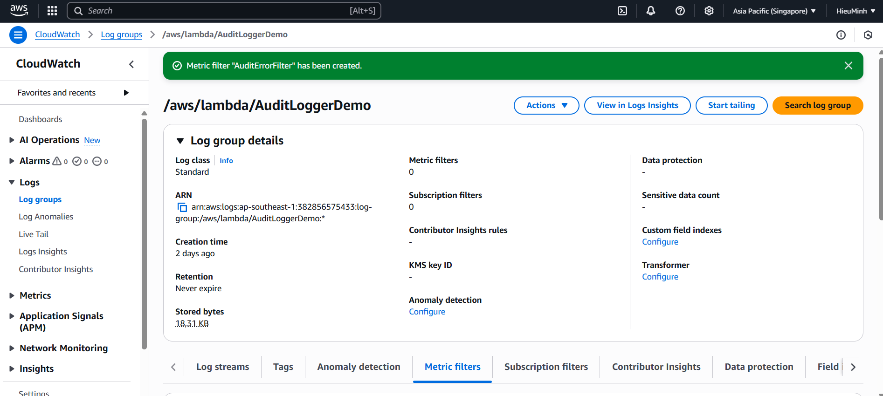Select the Metric filters tab
This screenshot has width=883, height=396.
pyautogui.click(x=452, y=367)
